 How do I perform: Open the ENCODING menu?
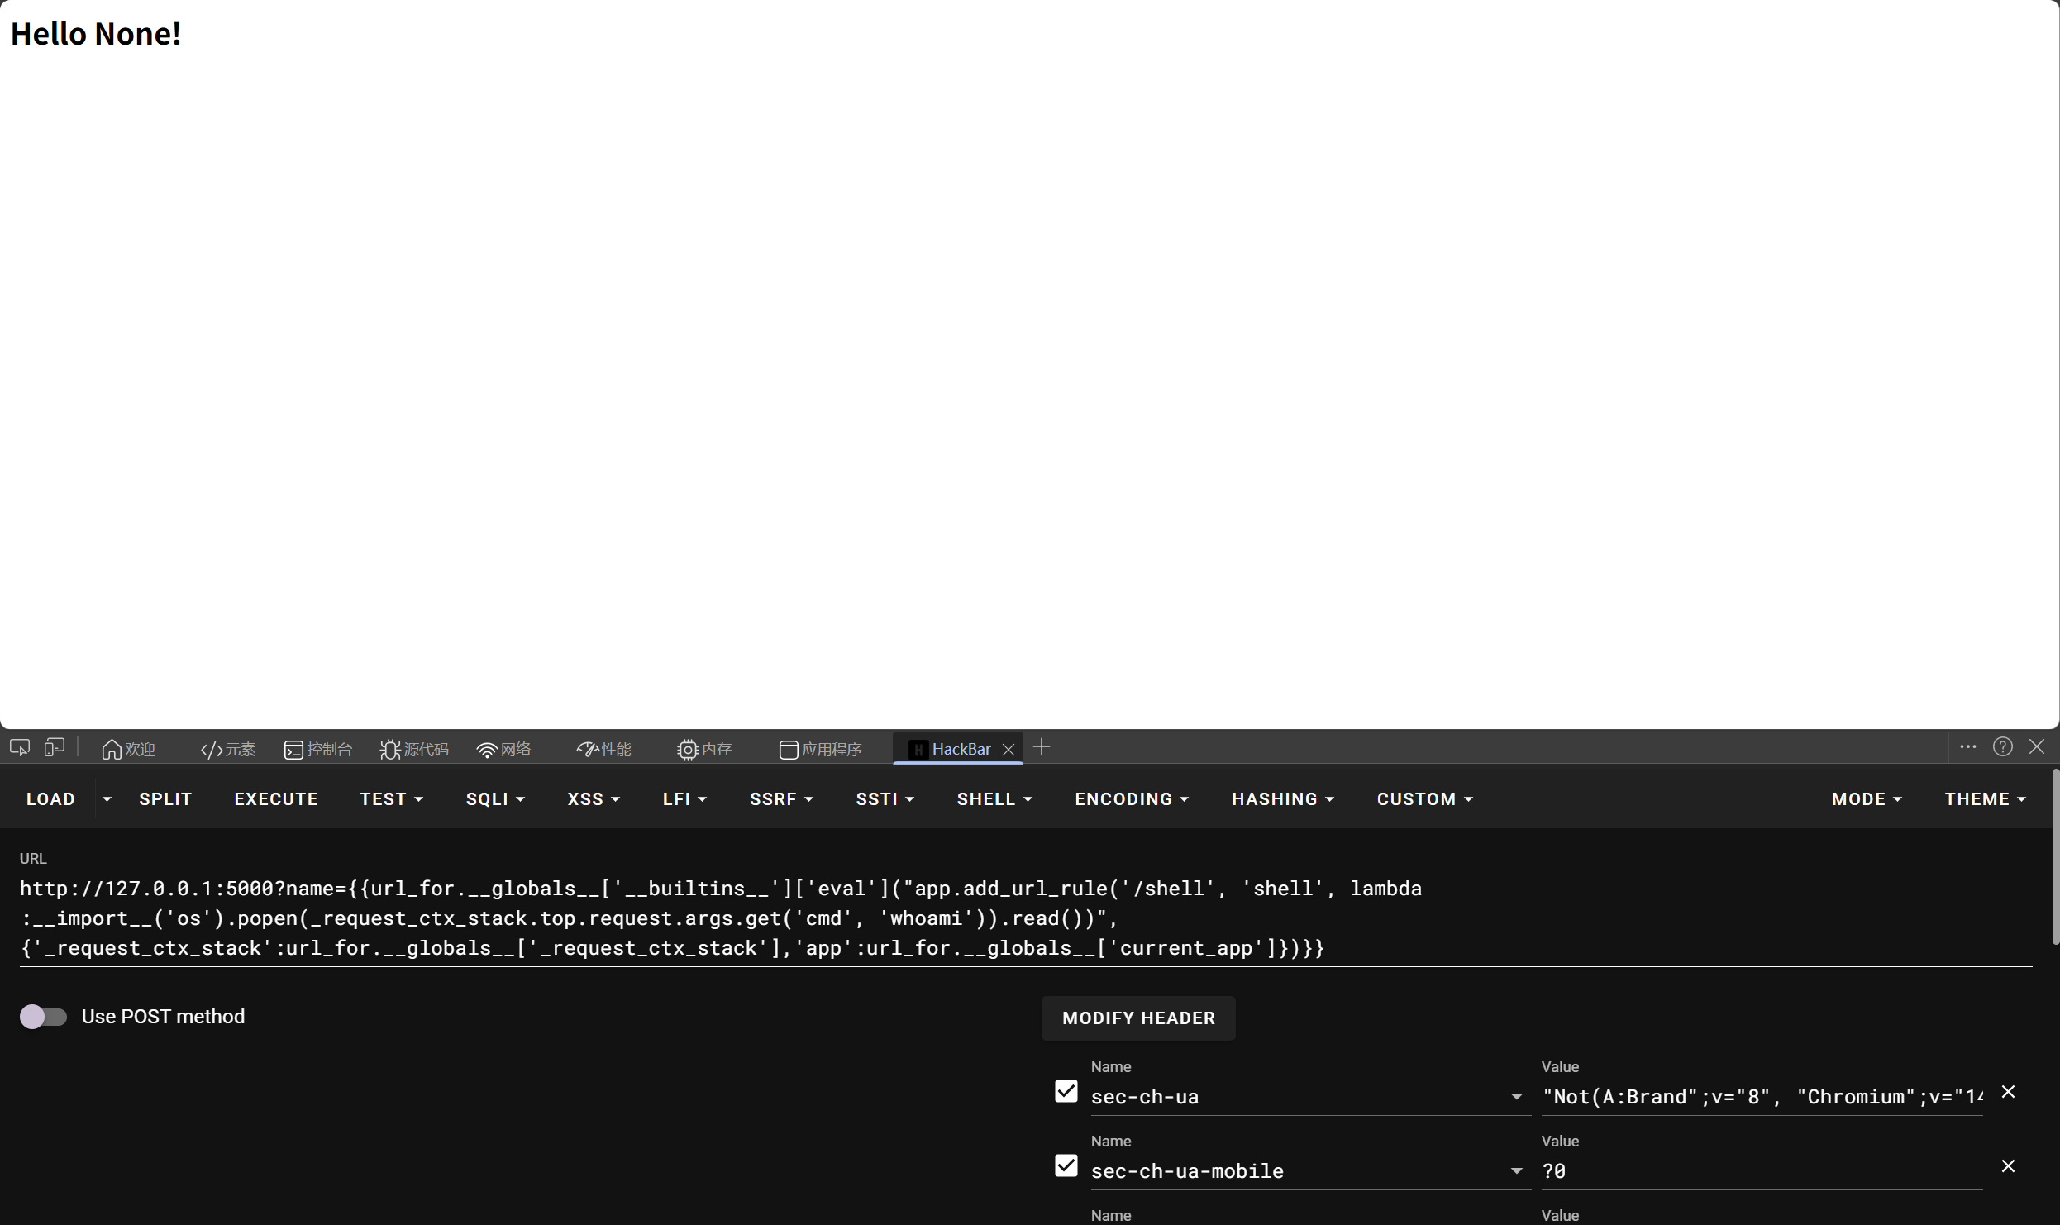coord(1132,799)
